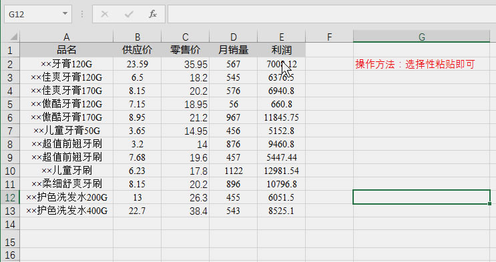Viewport: 496px width, 262px height.
Task: Select row 1 header
Action: pos(10,50)
